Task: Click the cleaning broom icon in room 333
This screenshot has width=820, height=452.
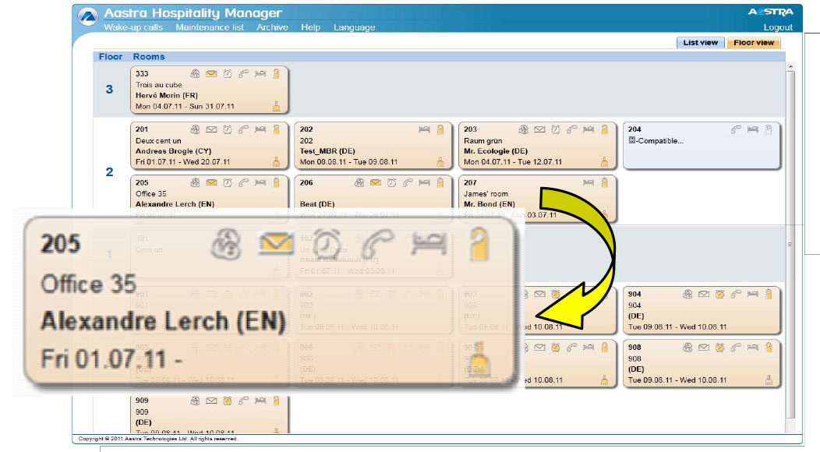Action: 276,107
